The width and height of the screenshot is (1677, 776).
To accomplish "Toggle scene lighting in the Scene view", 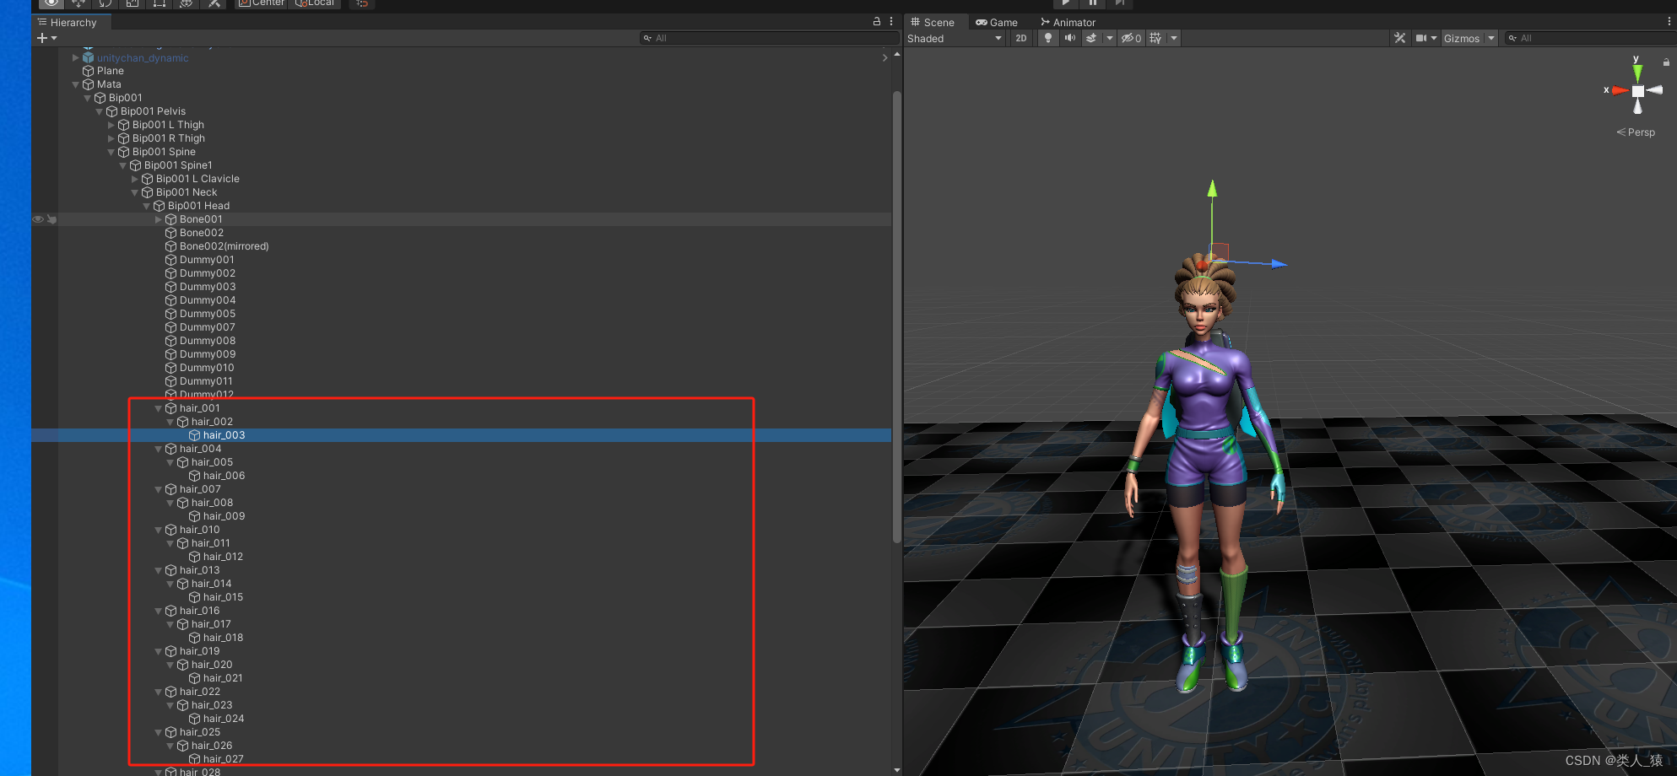I will pyautogui.click(x=1047, y=38).
